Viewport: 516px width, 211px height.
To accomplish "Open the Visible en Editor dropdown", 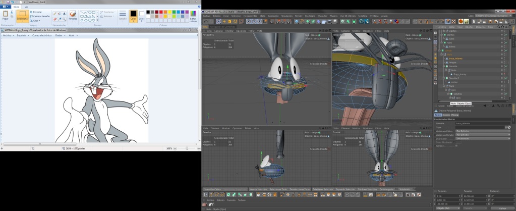I will 483,131.
